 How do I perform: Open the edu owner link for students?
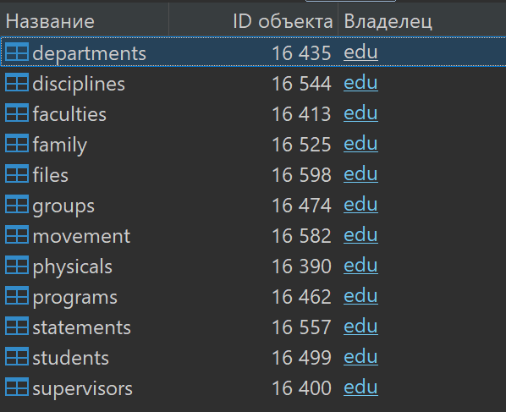[x=360, y=357]
